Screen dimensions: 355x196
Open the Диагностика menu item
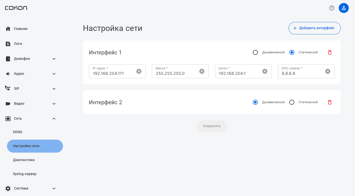(24, 160)
